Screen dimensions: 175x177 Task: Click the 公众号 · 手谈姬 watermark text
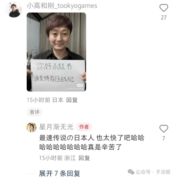pyautogui.click(x=153, y=172)
